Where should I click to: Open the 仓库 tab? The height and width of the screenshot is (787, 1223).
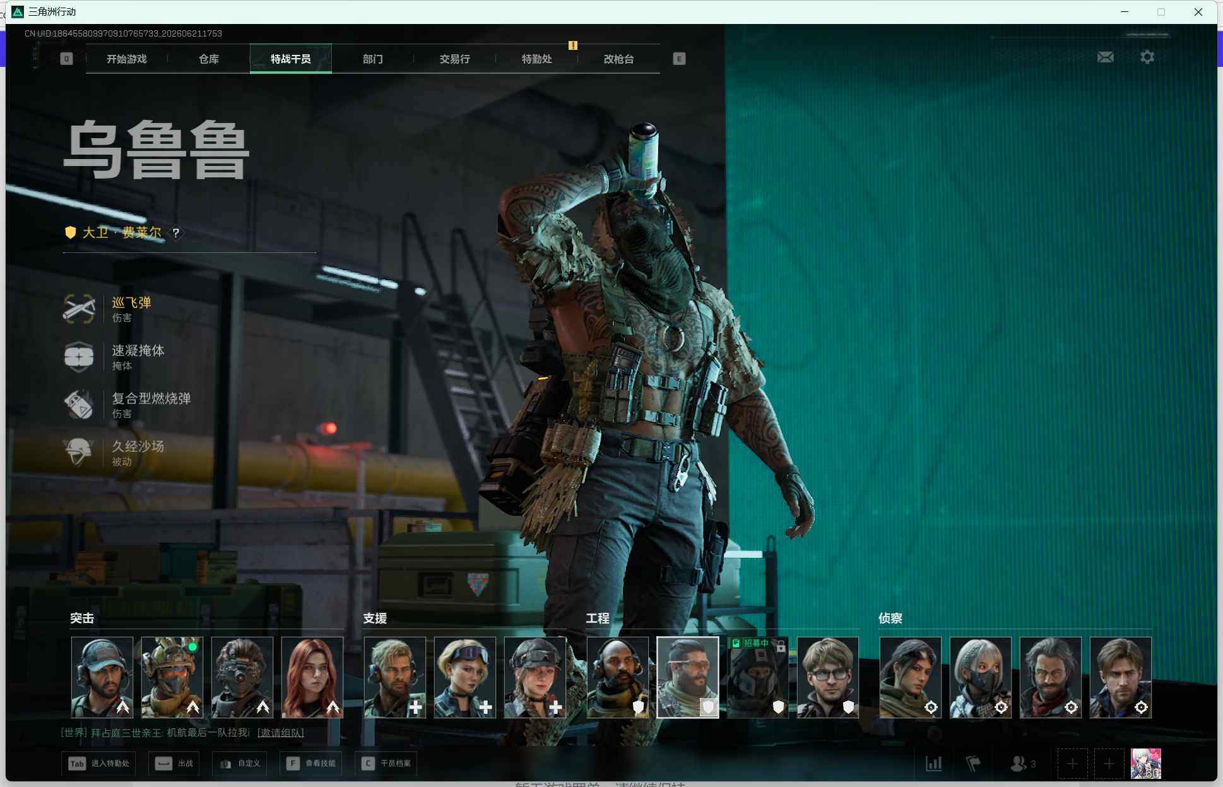209,59
